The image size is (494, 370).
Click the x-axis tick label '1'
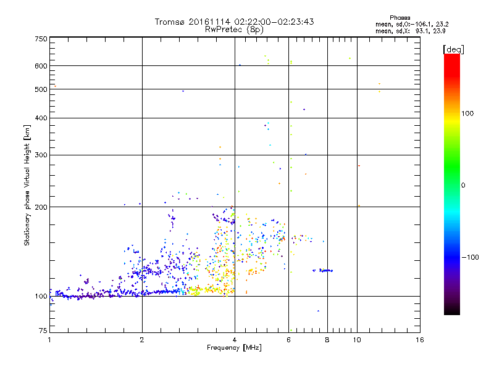tap(49, 340)
